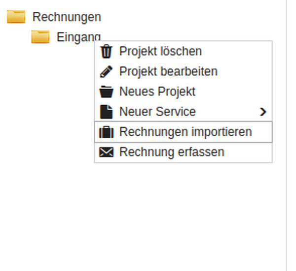
Task: Click the pencil icon beside Projekt bearbeiten
Action: [x=106, y=71]
